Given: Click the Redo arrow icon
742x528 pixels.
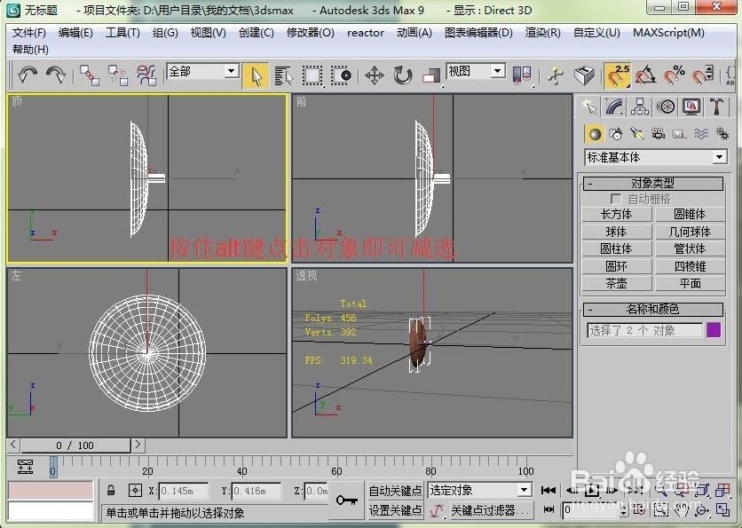Looking at the screenshot, I should coord(56,75).
